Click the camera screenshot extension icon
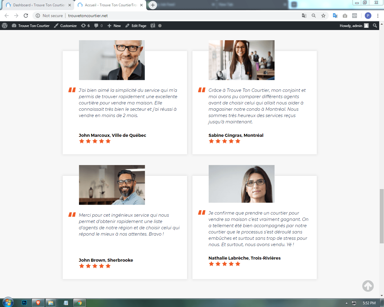The image size is (384, 307). point(345,16)
